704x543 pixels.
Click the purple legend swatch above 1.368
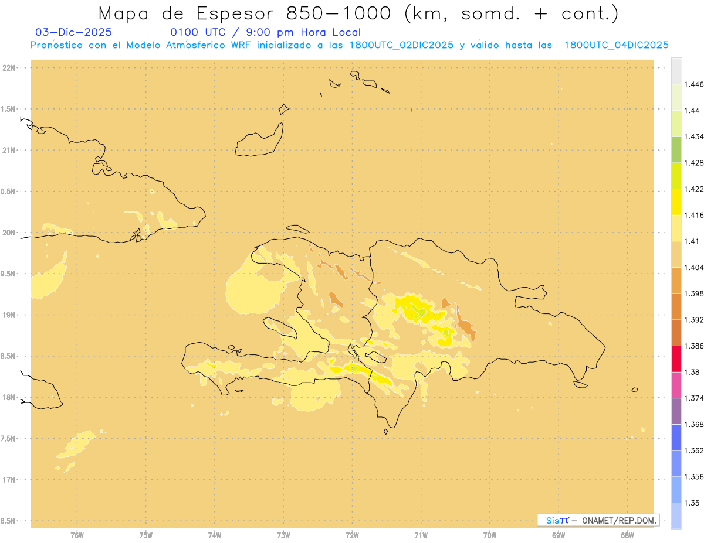676,411
